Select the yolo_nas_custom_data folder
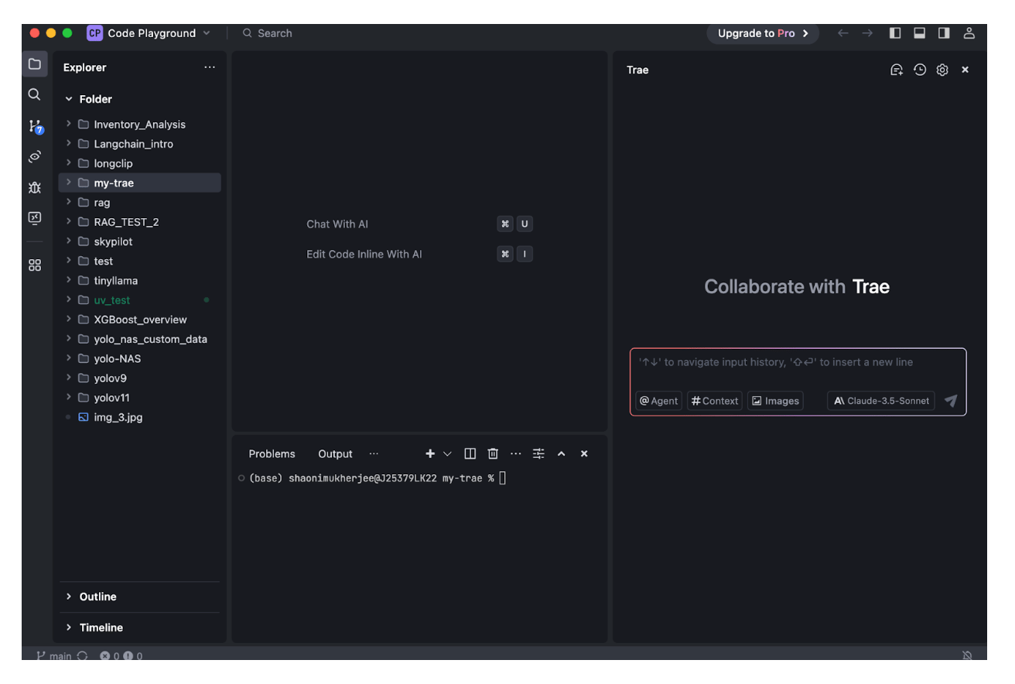The height and width of the screenshot is (684, 1015). 139,339
